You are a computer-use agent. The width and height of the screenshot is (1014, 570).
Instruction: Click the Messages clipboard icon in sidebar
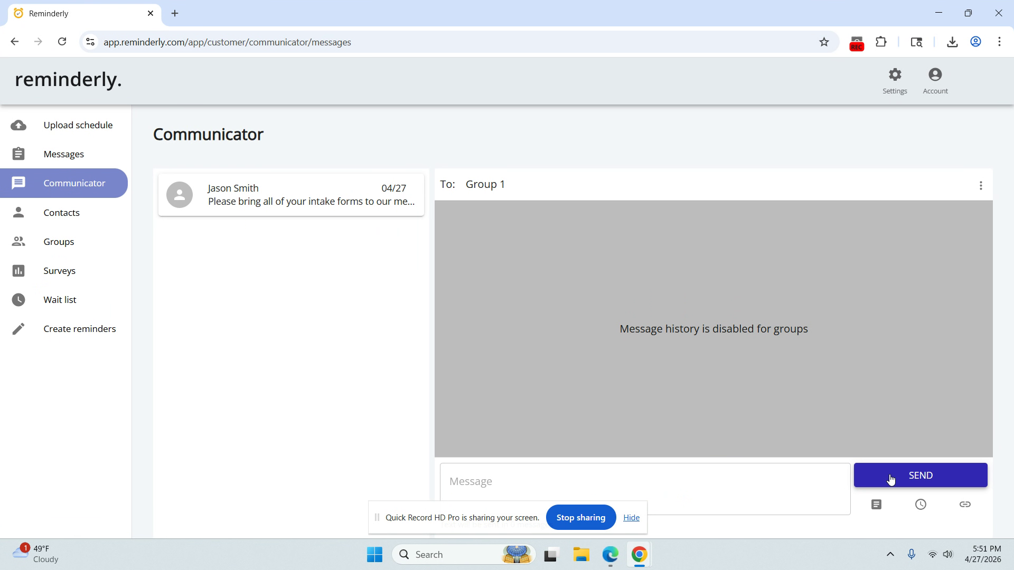pyautogui.click(x=18, y=154)
